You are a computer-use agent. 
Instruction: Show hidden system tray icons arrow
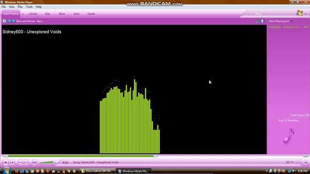tap(266, 171)
